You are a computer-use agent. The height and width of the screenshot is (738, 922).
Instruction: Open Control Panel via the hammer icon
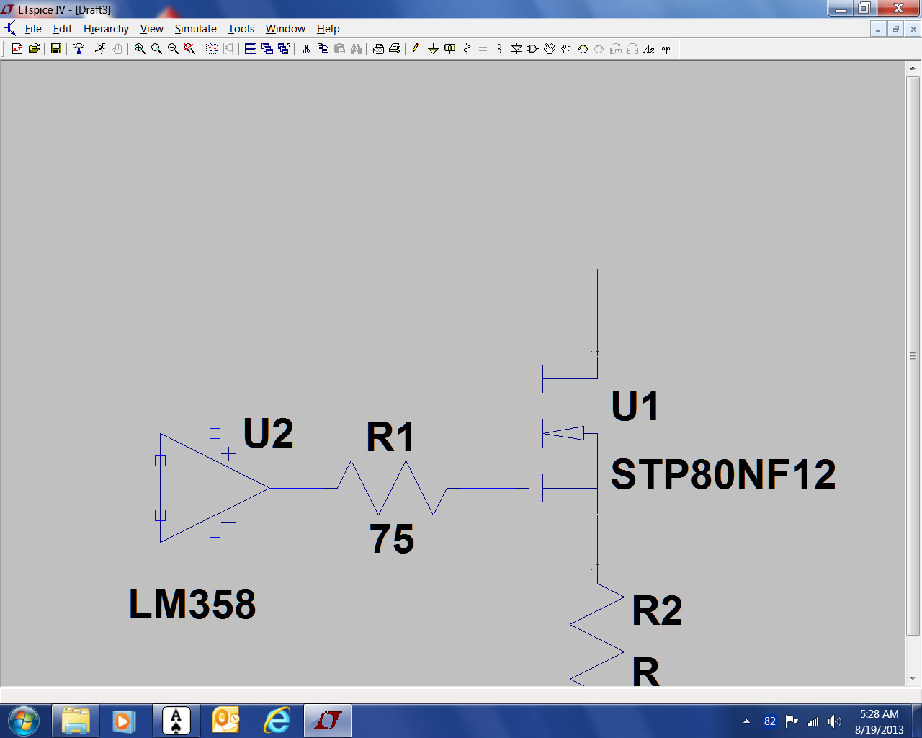click(79, 49)
